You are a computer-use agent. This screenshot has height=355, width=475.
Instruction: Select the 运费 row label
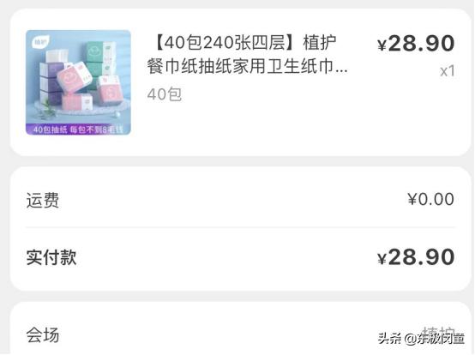[43, 200]
